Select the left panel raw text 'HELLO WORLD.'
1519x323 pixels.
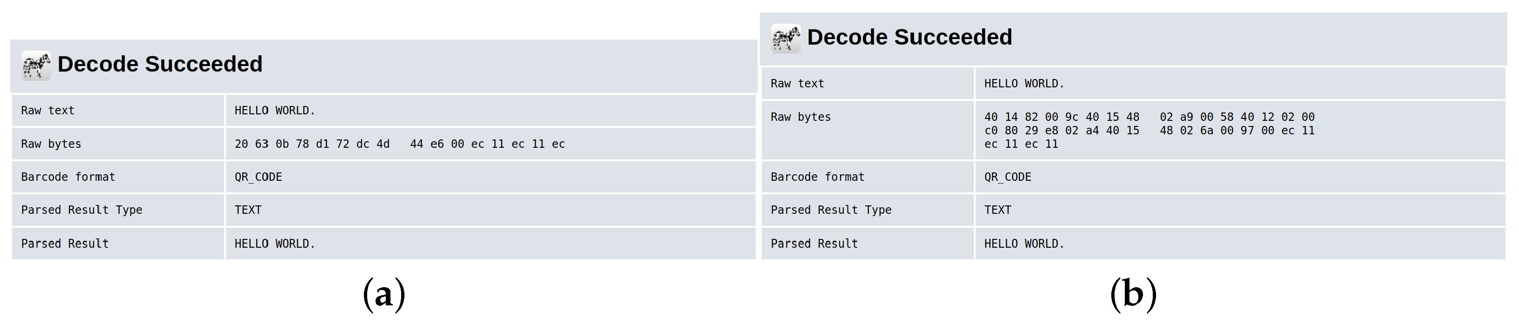[275, 111]
